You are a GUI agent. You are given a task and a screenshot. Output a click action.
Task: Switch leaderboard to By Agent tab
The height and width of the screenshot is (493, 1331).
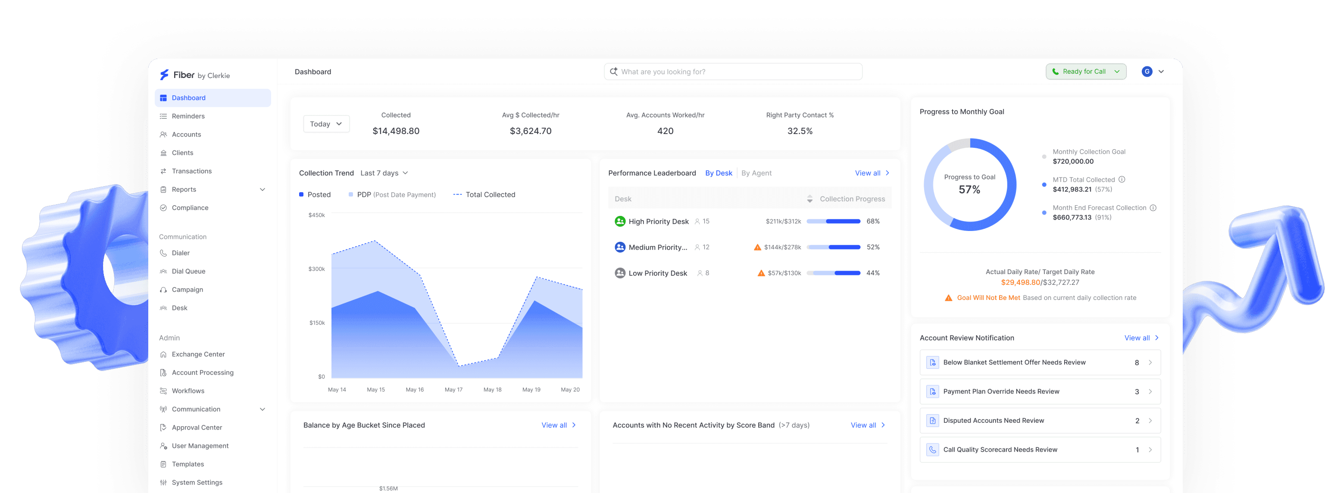[x=756, y=173]
